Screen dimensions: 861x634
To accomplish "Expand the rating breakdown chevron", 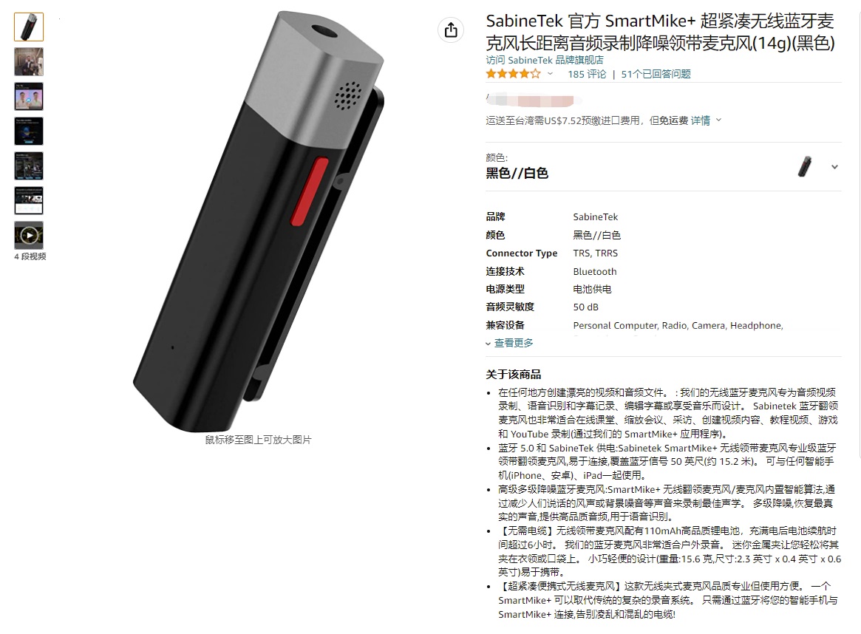I will click(550, 74).
